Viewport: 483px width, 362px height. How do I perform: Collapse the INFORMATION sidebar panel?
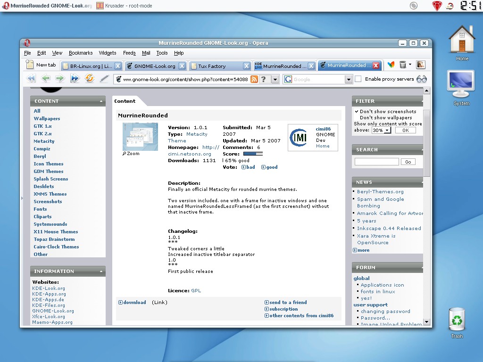(101, 271)
